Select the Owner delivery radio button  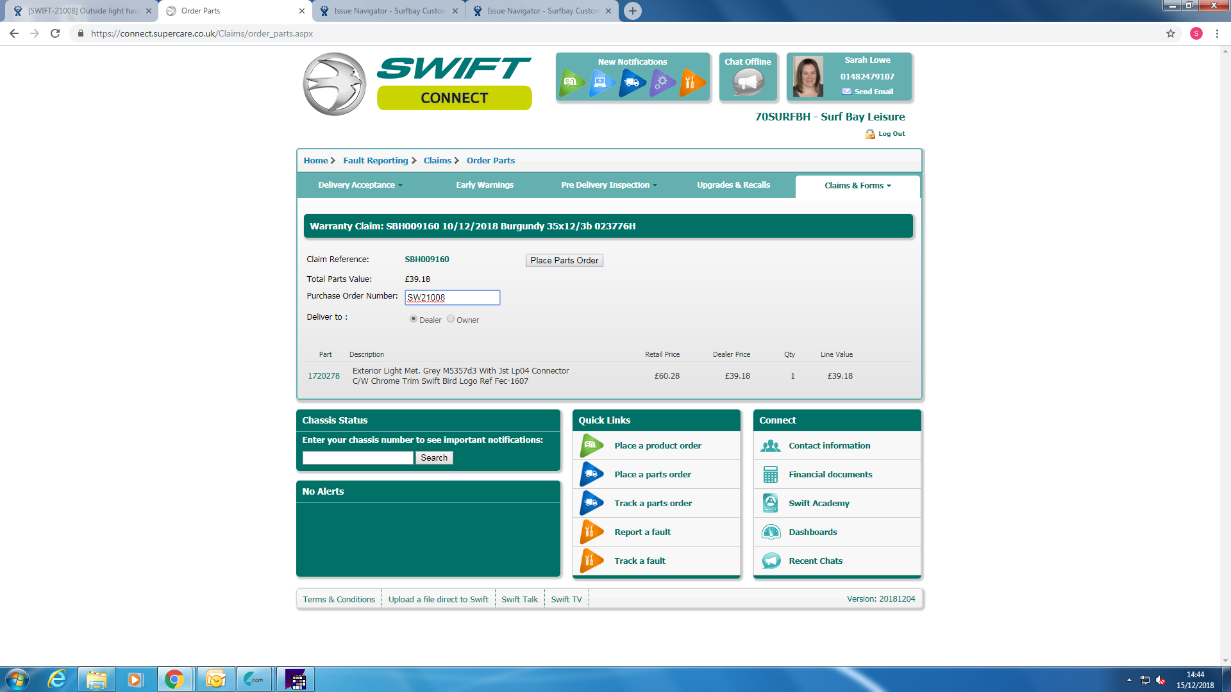click(x=451, y=319)
